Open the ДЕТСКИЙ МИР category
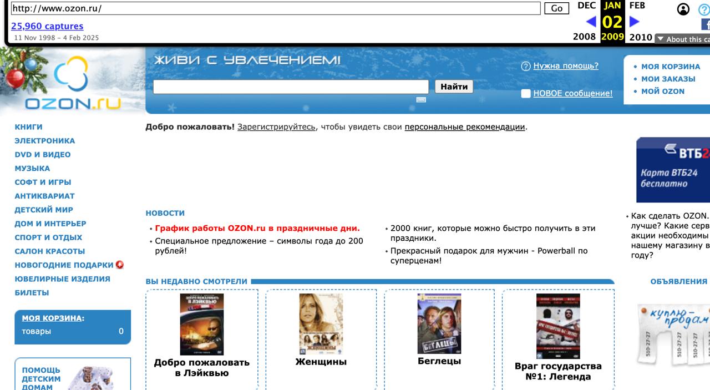The width and height of the screenshot is (710, 390). (44, 210)
